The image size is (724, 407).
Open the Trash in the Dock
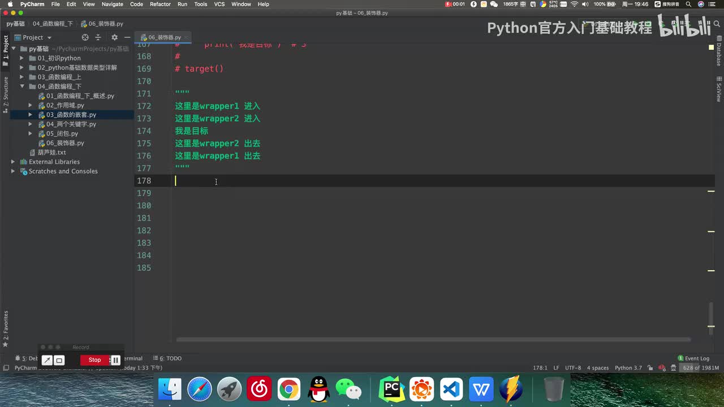coord(554,389)
